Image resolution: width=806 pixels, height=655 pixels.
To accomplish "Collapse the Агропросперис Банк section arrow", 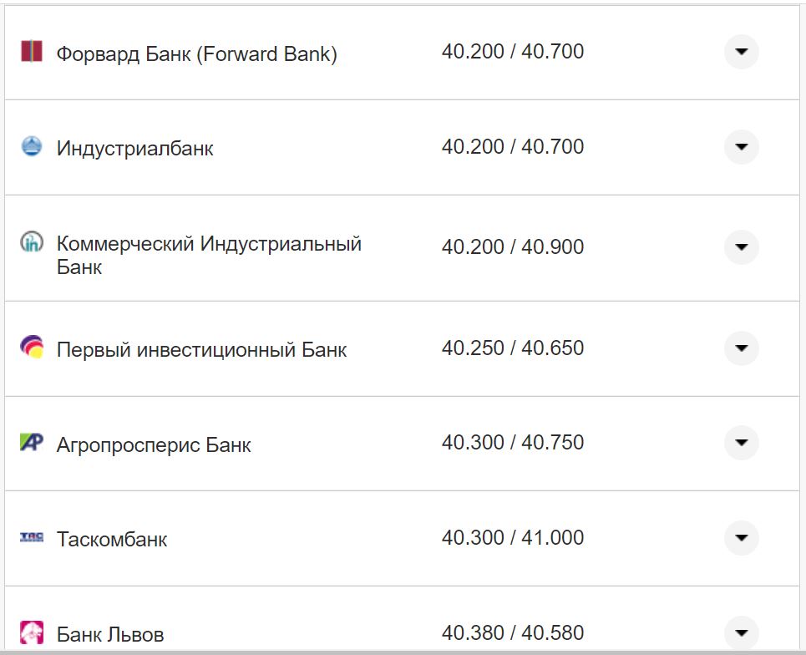I will pyautogui.click(x=741, y=443).
